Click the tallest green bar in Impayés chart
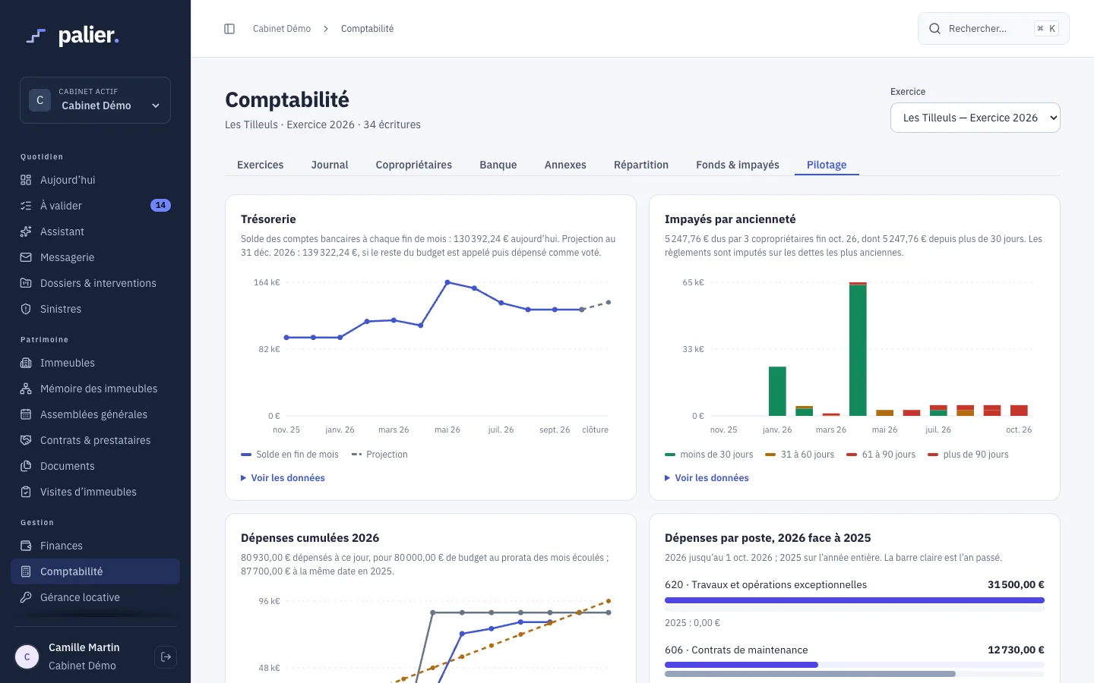The image size is (1094, 683). [x=858, y=351]
